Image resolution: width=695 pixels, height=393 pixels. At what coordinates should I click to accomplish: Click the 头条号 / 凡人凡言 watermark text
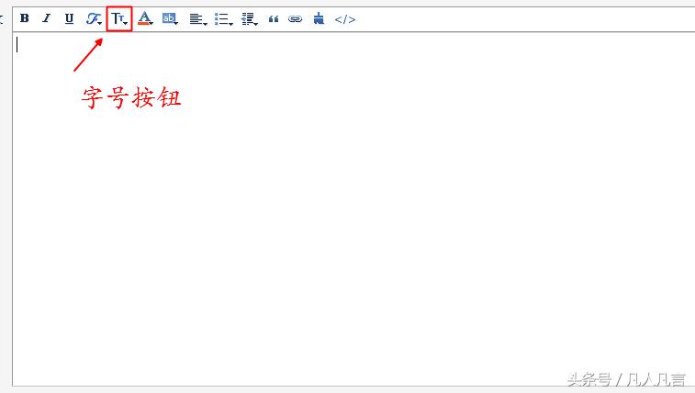point(625,379)
